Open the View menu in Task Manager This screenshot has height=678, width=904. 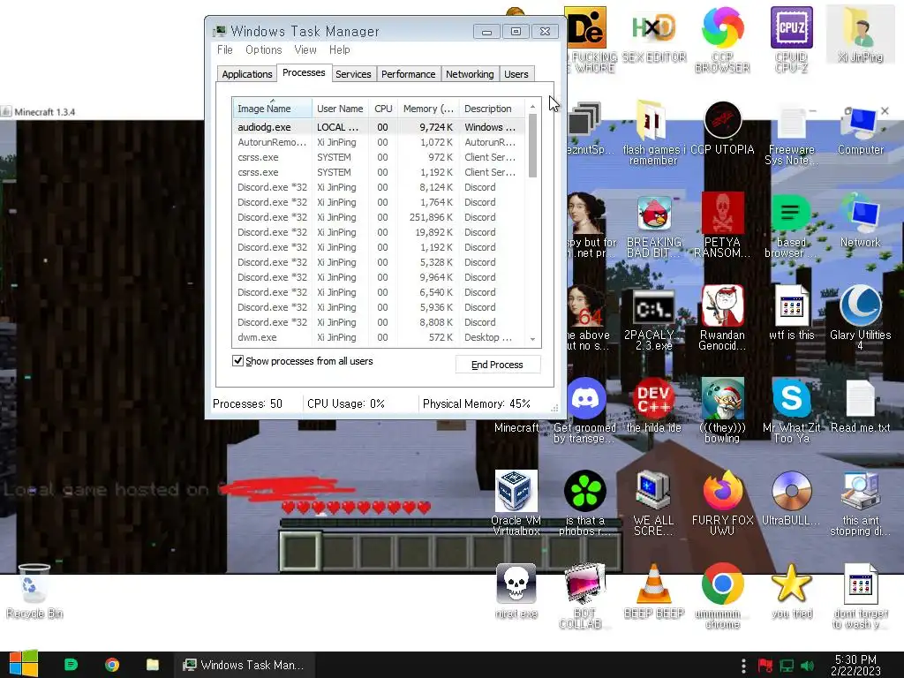(305, 50)
